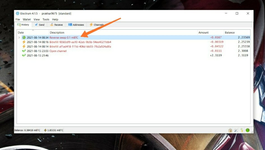Open the View menu
This screenshot has height=150, width=265.
tap(36, 19)
